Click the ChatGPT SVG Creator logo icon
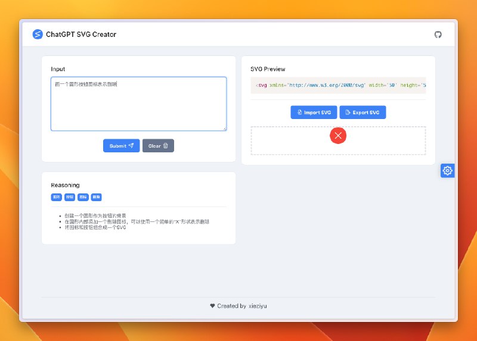This screenshot has width=477, height=341. [38, 35]
